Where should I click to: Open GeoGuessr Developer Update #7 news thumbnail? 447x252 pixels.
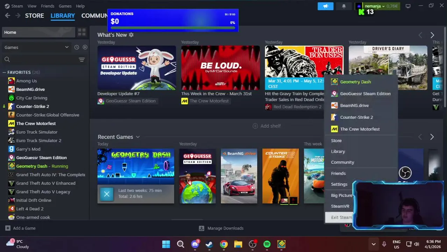[x=137, y=68]
